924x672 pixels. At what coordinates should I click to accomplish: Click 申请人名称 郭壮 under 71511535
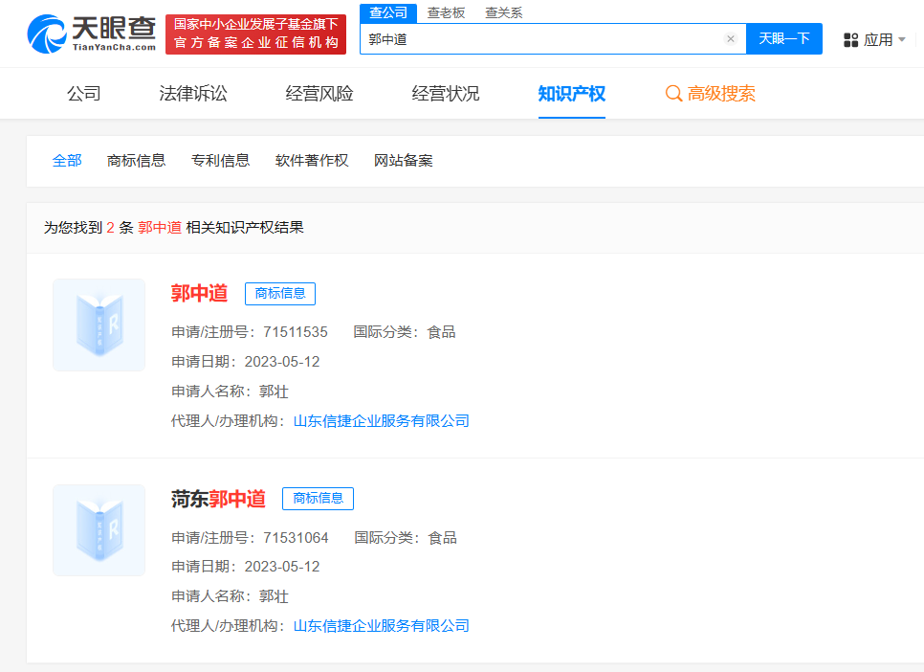(x=230, y=392)
